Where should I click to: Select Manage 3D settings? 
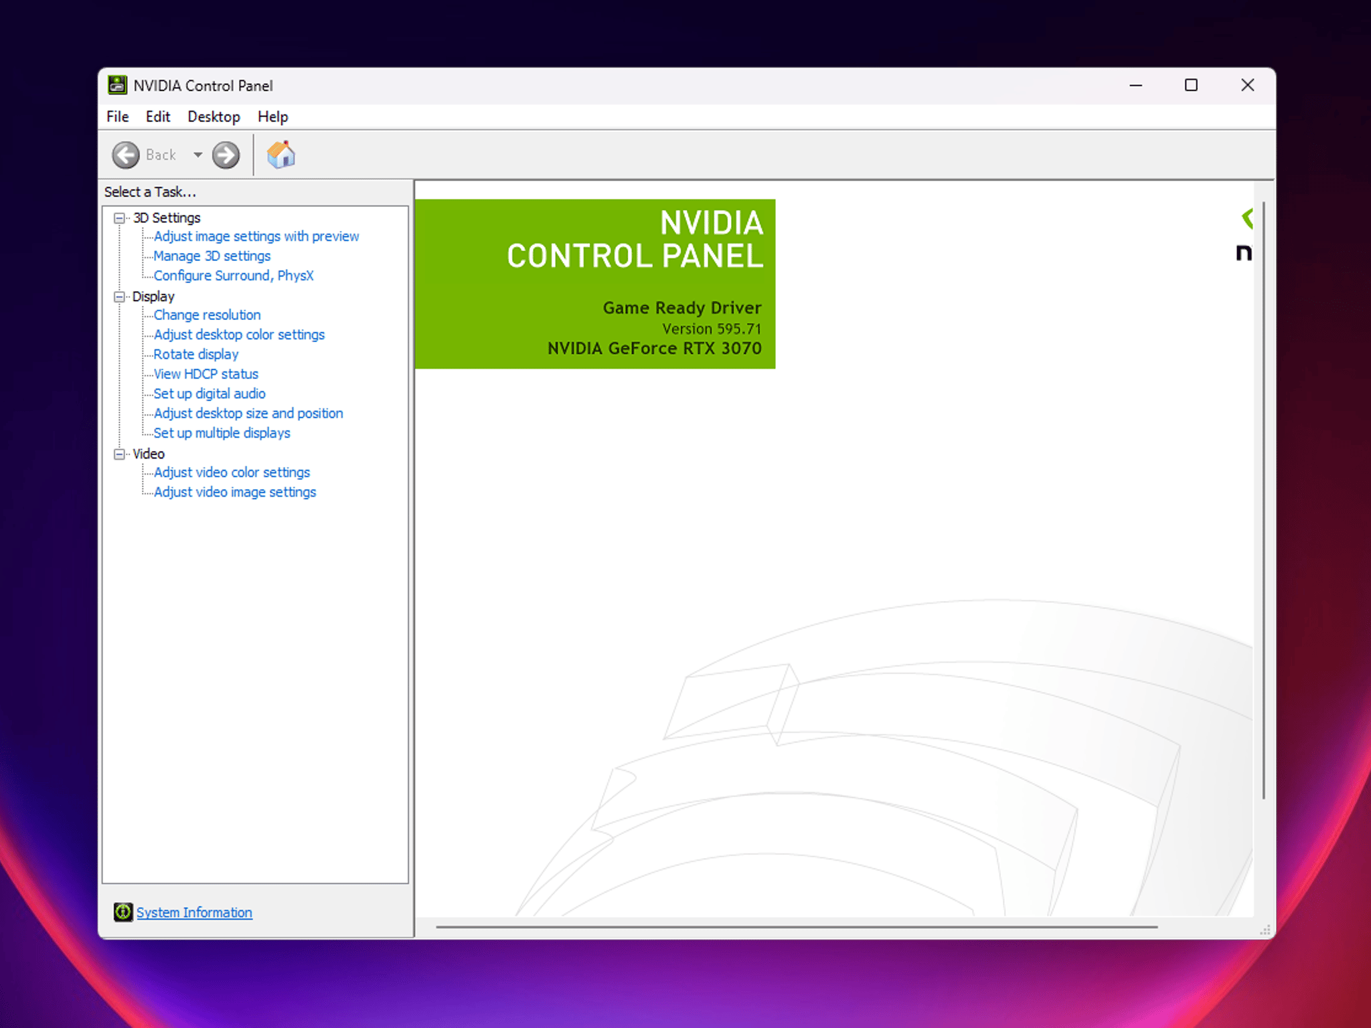212,256
